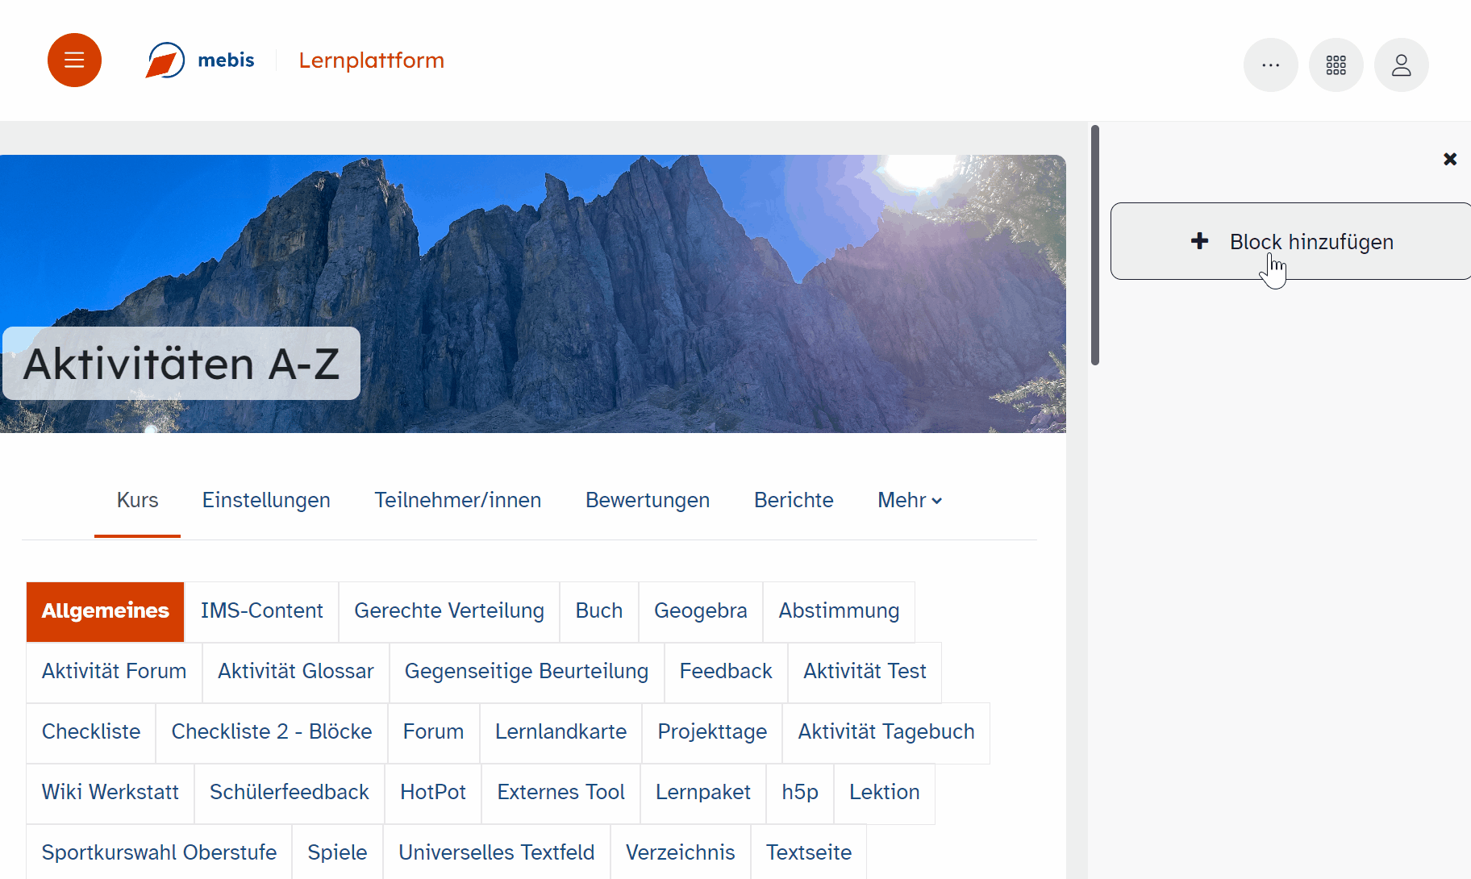This screenshot has height=879, width=1471.
Task: Open the Teilnehmer/innen tab
Action: pyautogui.click(x=457, y=500)
